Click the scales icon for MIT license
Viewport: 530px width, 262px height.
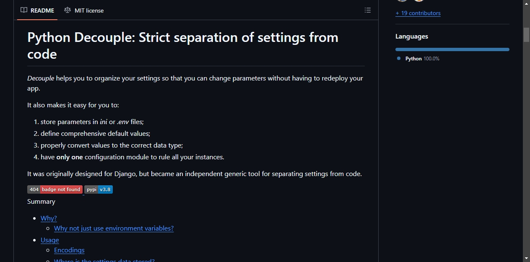(68, 10)
